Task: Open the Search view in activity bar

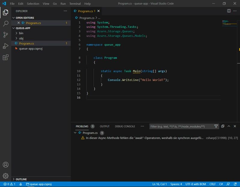Action: [5, 23]
